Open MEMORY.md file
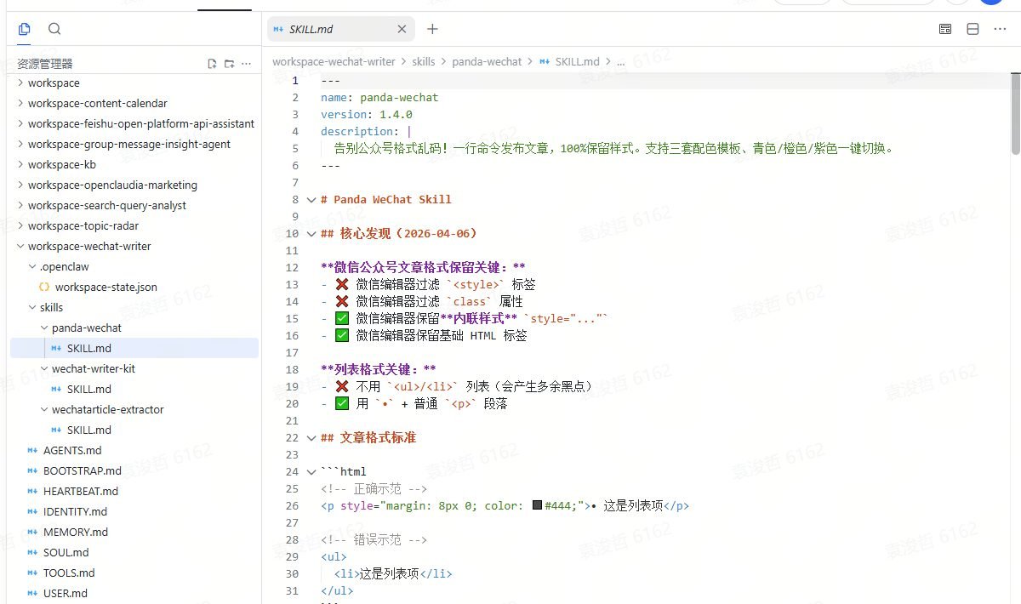Screen dimensions: 1021x604 [76, 533]
